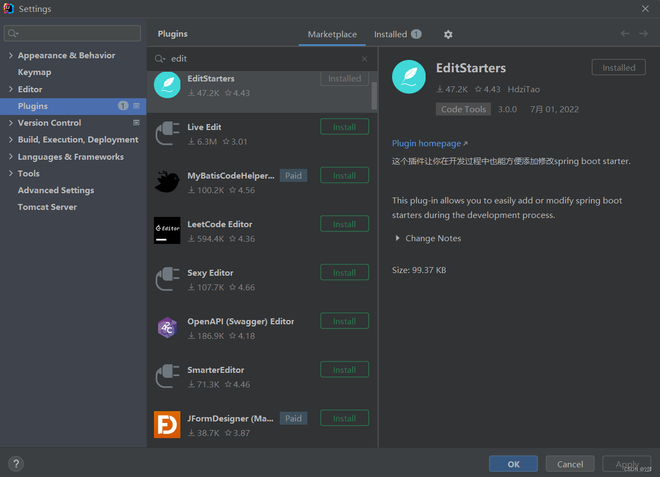660x477 pixels.
Task: Expand Languages & Frameworks node
Action: [11, 156]
